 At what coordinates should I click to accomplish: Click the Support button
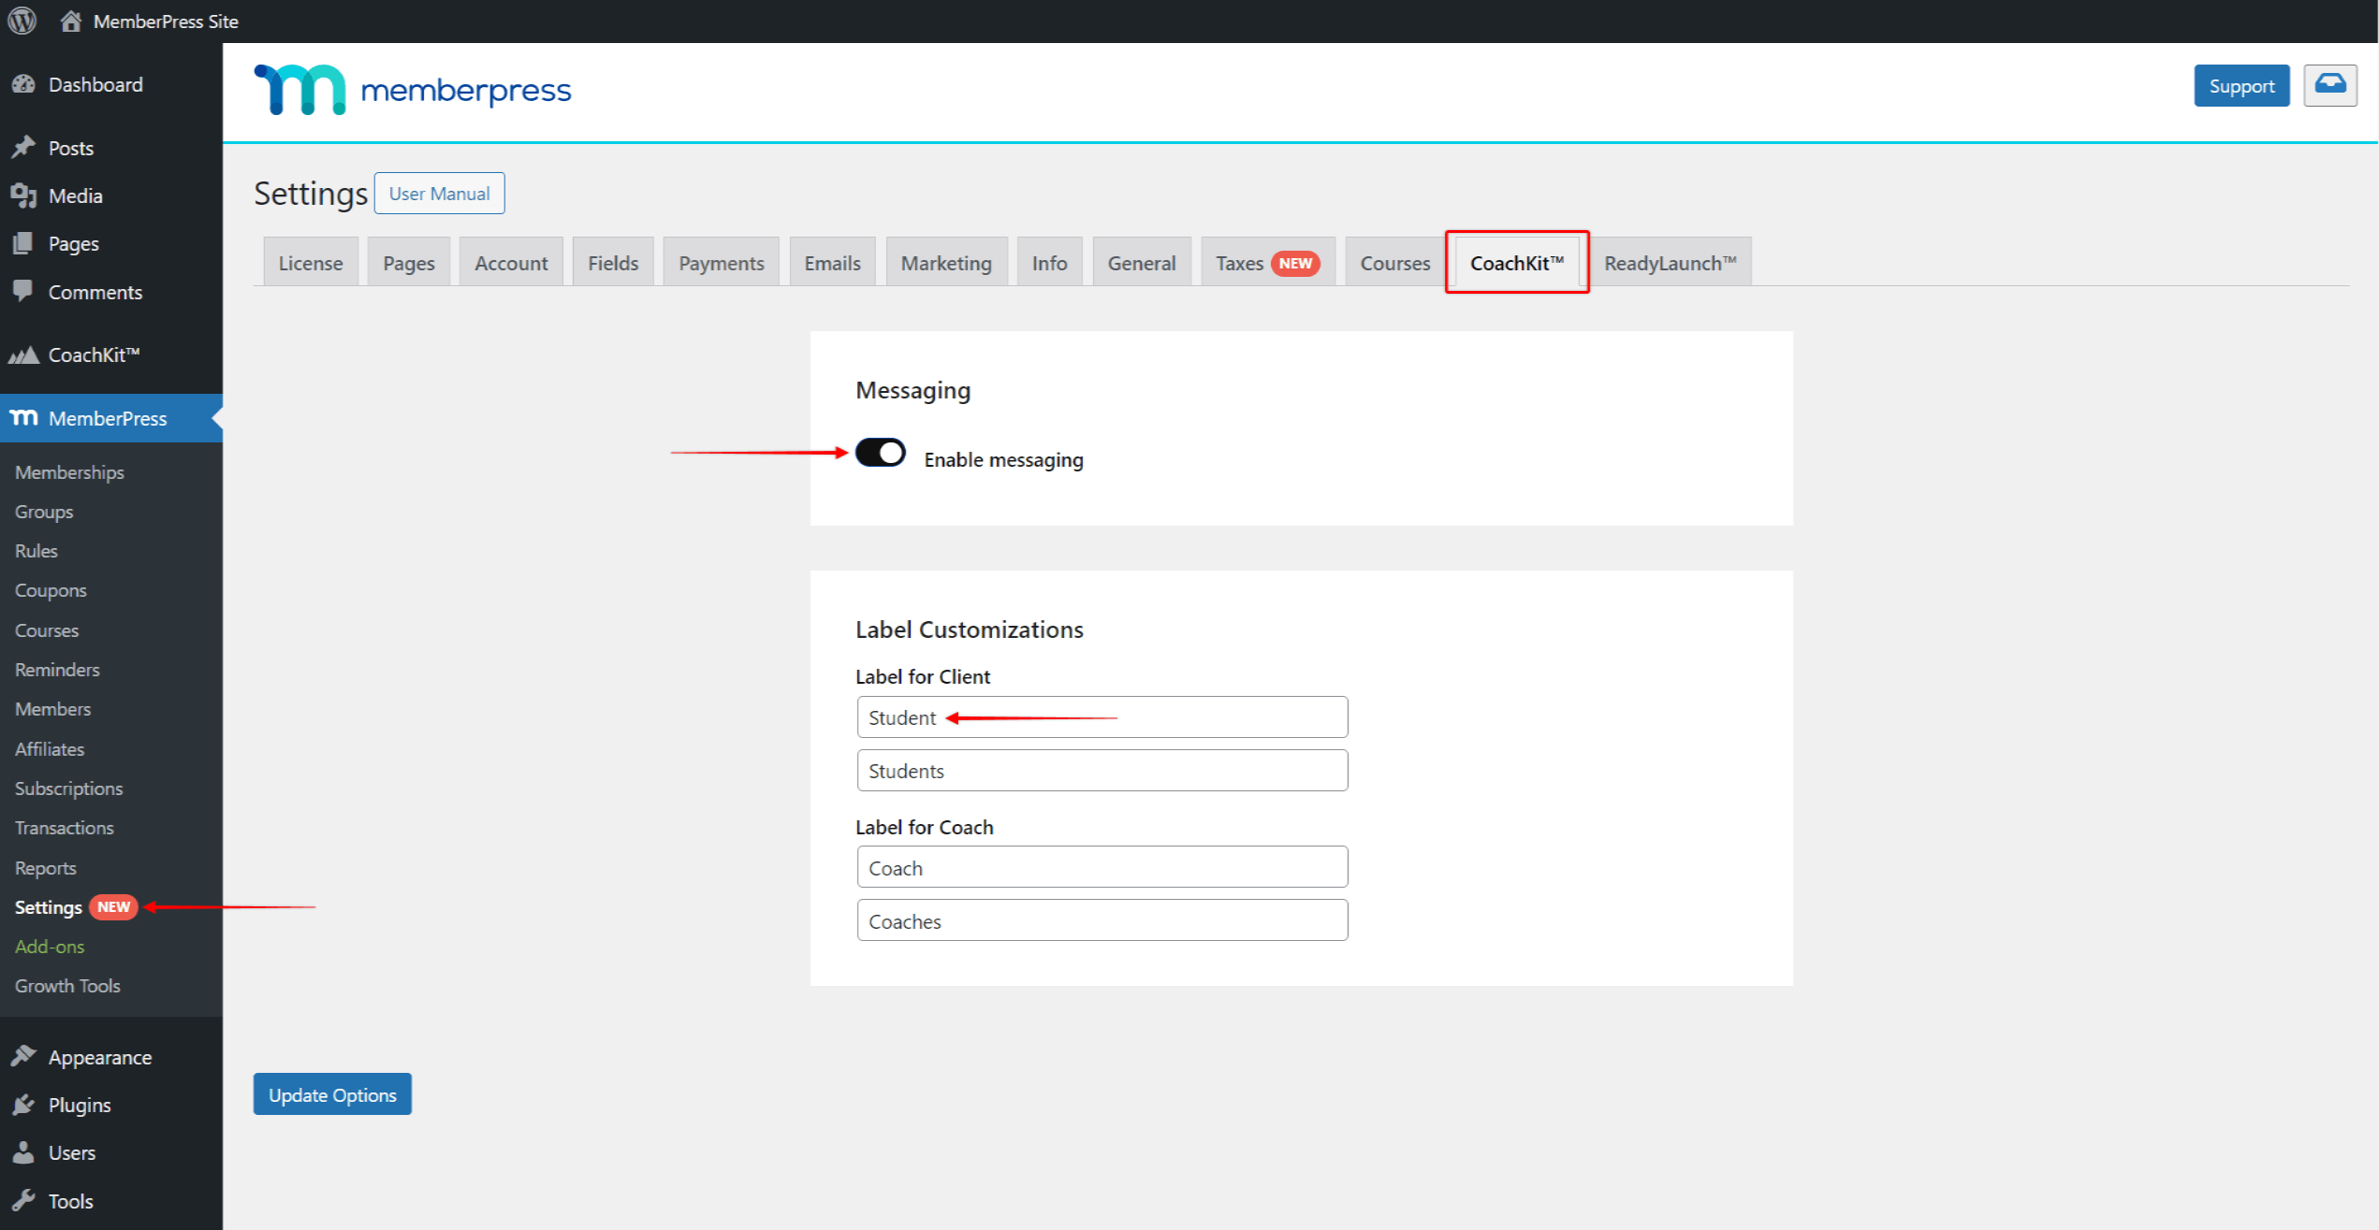[2241, 85]
